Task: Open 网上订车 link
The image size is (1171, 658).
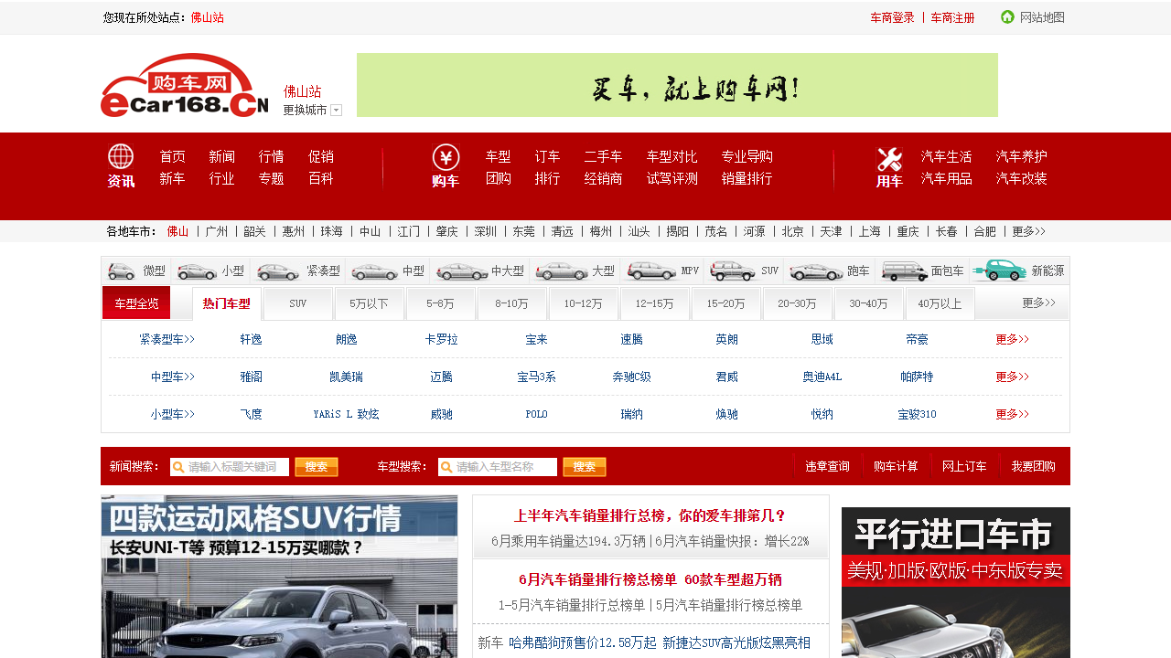Action: [964, 466]
